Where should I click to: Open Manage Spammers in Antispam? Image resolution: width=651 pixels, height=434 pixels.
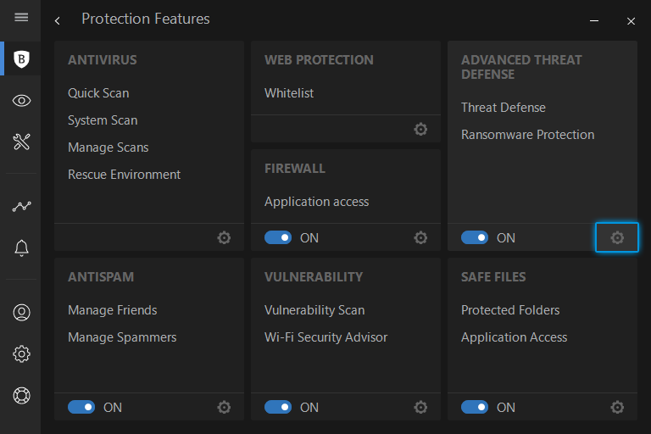tap(122, 337)
